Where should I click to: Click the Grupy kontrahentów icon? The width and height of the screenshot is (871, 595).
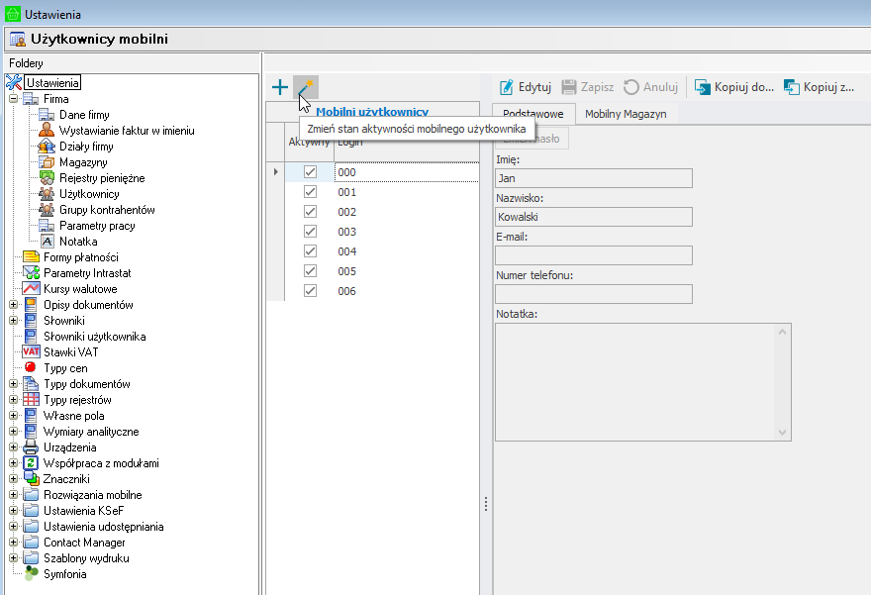tap(47, 210)
